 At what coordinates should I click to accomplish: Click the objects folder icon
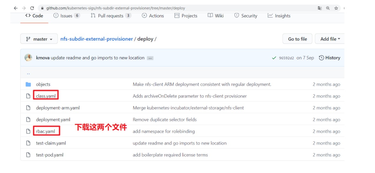(28, 84)
